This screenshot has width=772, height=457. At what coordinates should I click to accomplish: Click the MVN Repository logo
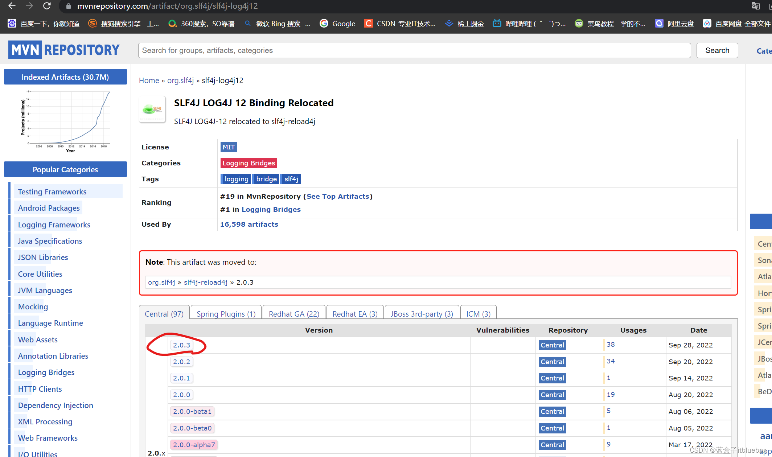[64, 50]
